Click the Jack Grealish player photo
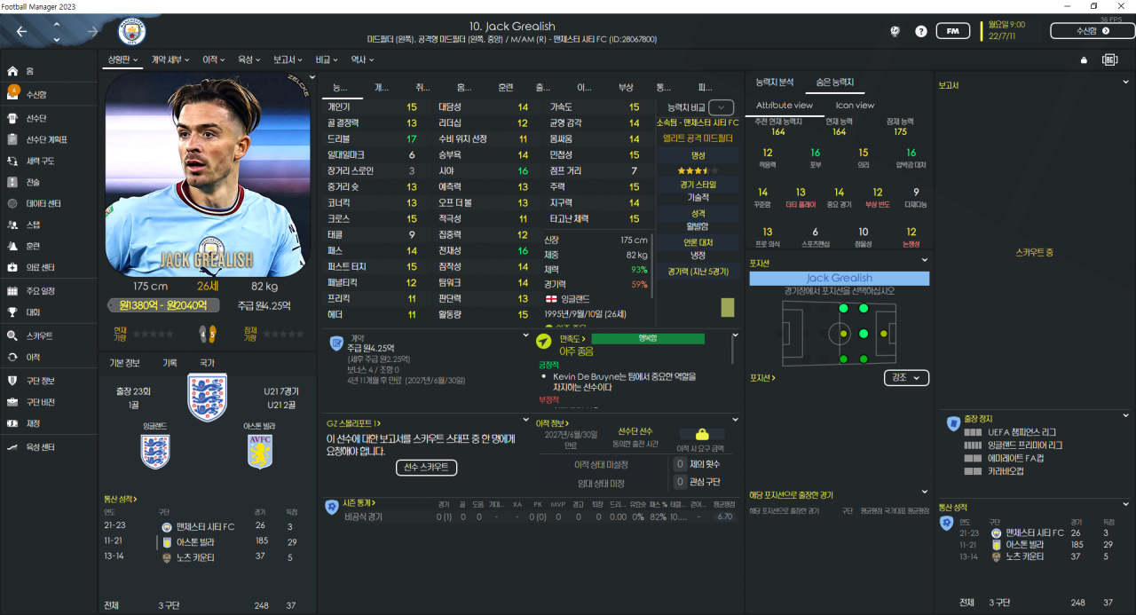 pos(209,174)
